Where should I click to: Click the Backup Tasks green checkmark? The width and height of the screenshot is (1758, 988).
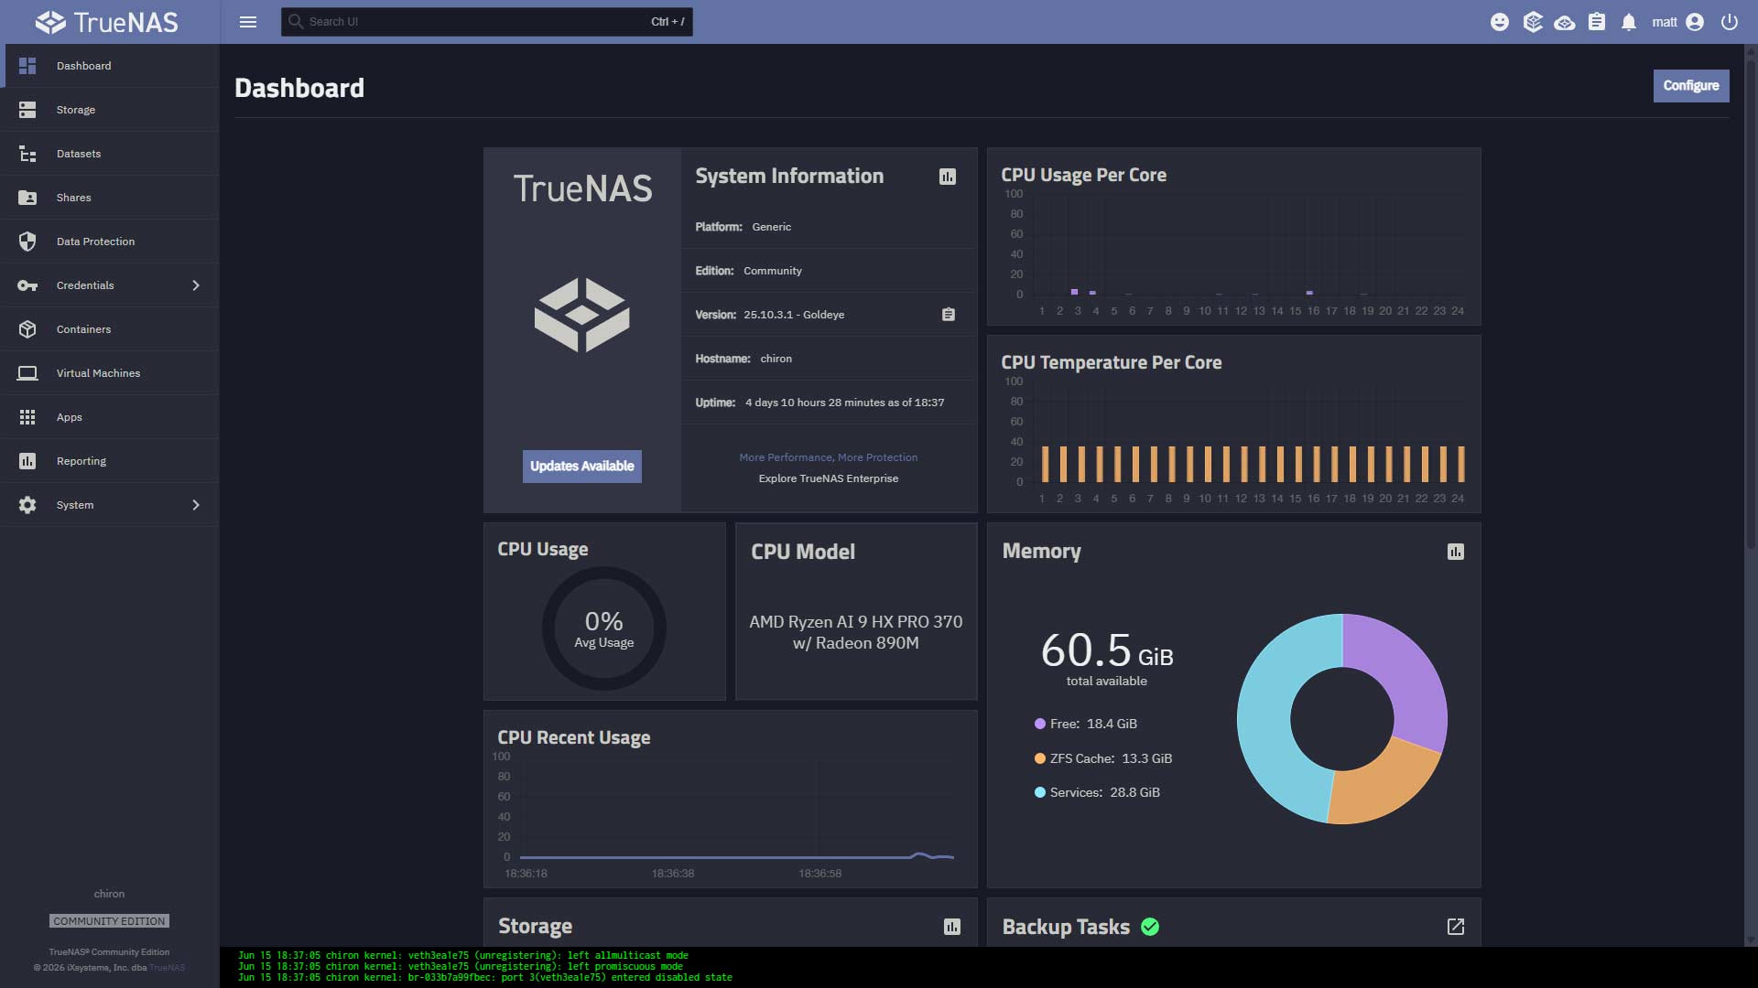click(x=1150, y=927)
